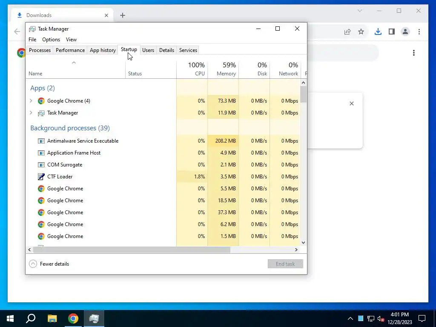
Task: Open the Windows Start menu
Action: [10, 318]
